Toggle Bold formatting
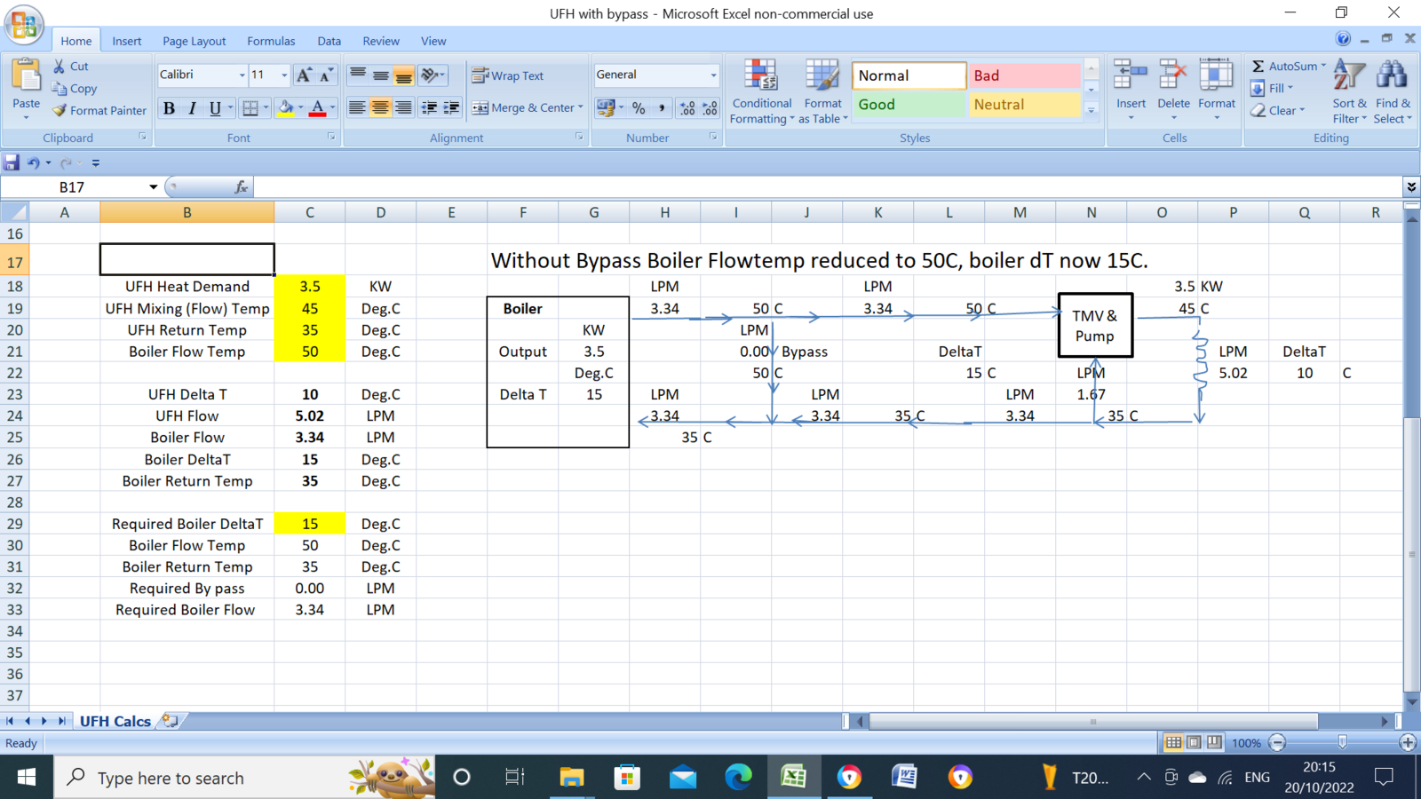This screenshot has height=799, width=1421. (x=169, y=108)
